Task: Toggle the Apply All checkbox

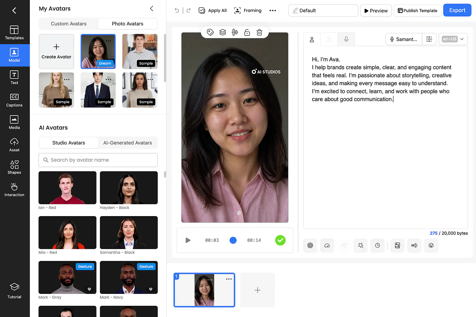Action: click(202, 11)
